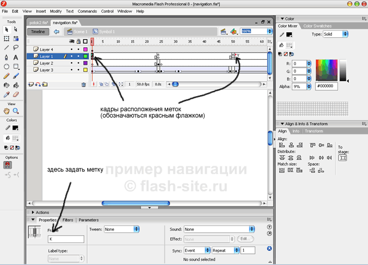This screenshot has height=265, width=368.
Task: Select the Subselection tool
Action: tap(16, 29)
